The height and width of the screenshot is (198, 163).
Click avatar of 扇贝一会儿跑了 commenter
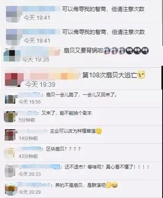[x=10, y=99]
